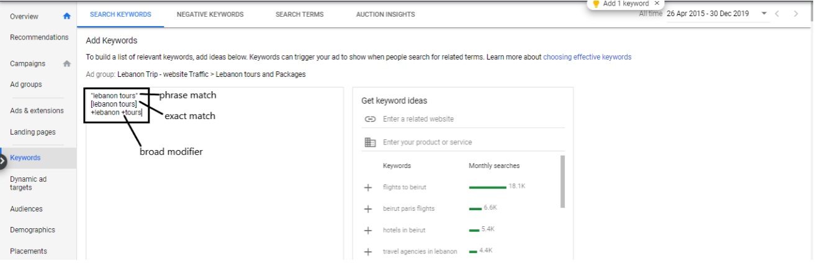This screenshot has height=266, width=820.
Task: Go to next date range arrow
Action: [x=796, y=14]
